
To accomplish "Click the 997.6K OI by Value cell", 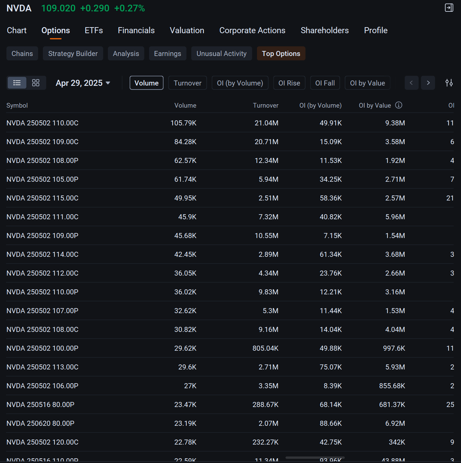I will pos(394,348).
